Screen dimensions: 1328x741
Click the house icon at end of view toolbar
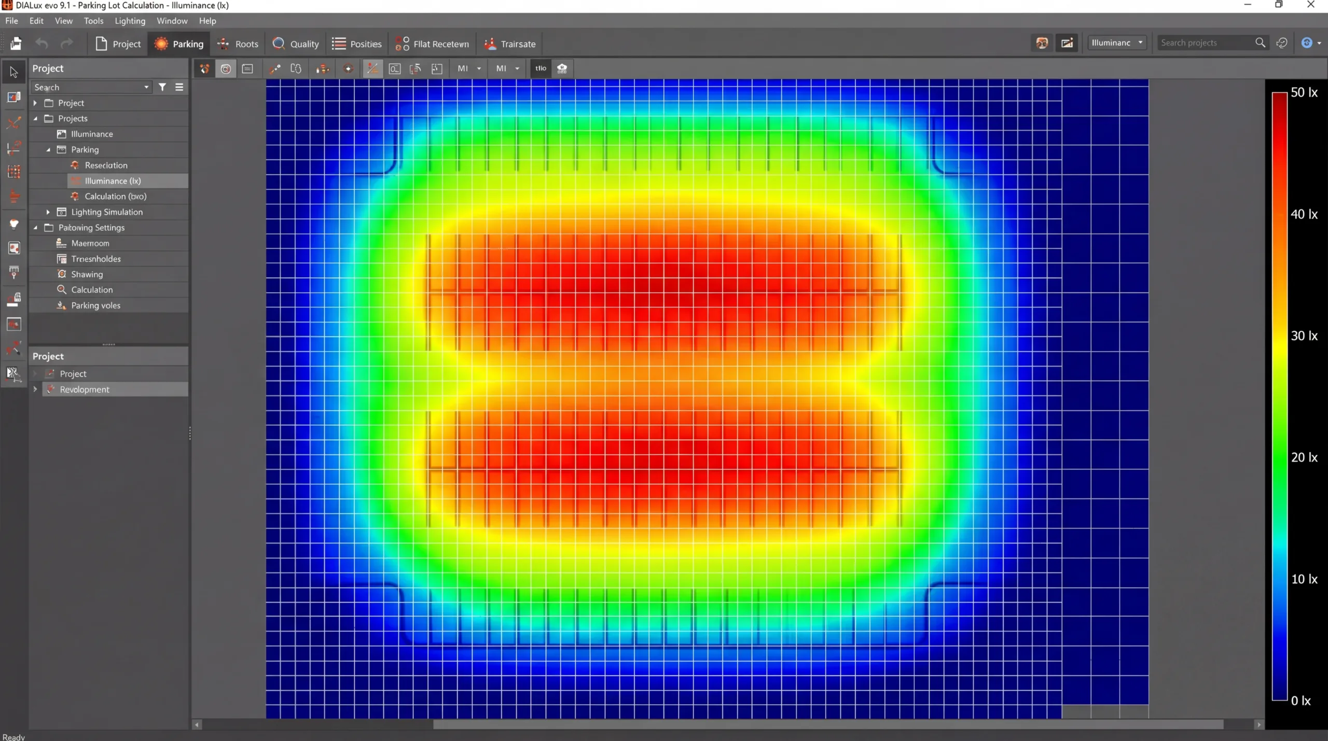coord(562,68)
